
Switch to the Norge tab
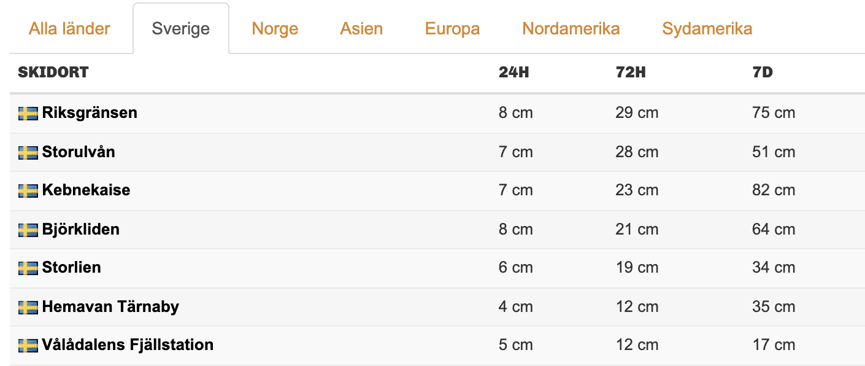(274, 28)
